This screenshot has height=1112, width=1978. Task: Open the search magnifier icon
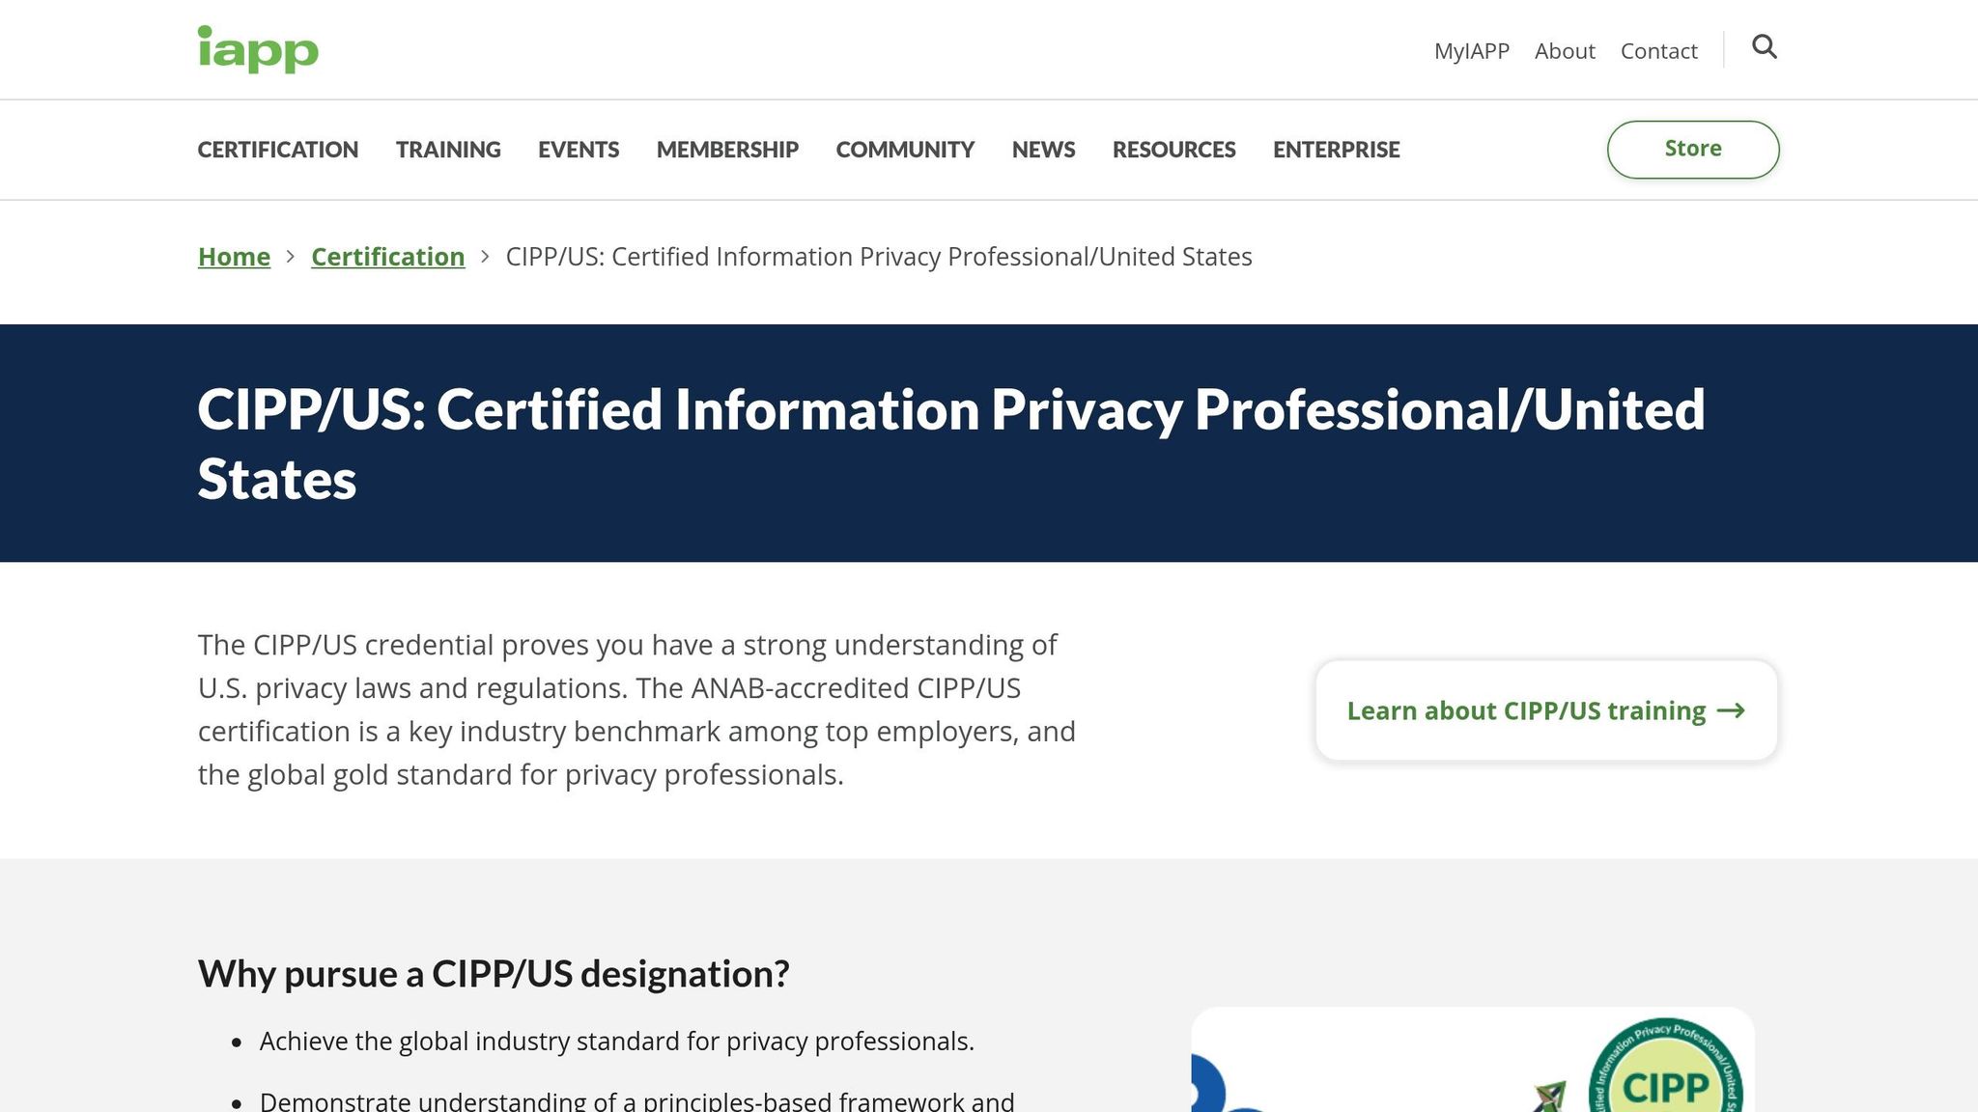click(1765, 46)
